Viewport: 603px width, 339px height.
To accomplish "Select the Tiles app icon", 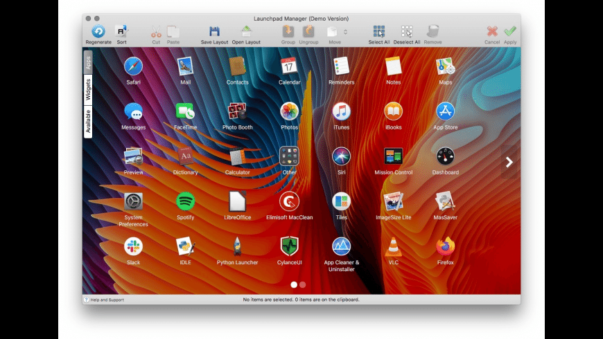I will click(342, 201).
